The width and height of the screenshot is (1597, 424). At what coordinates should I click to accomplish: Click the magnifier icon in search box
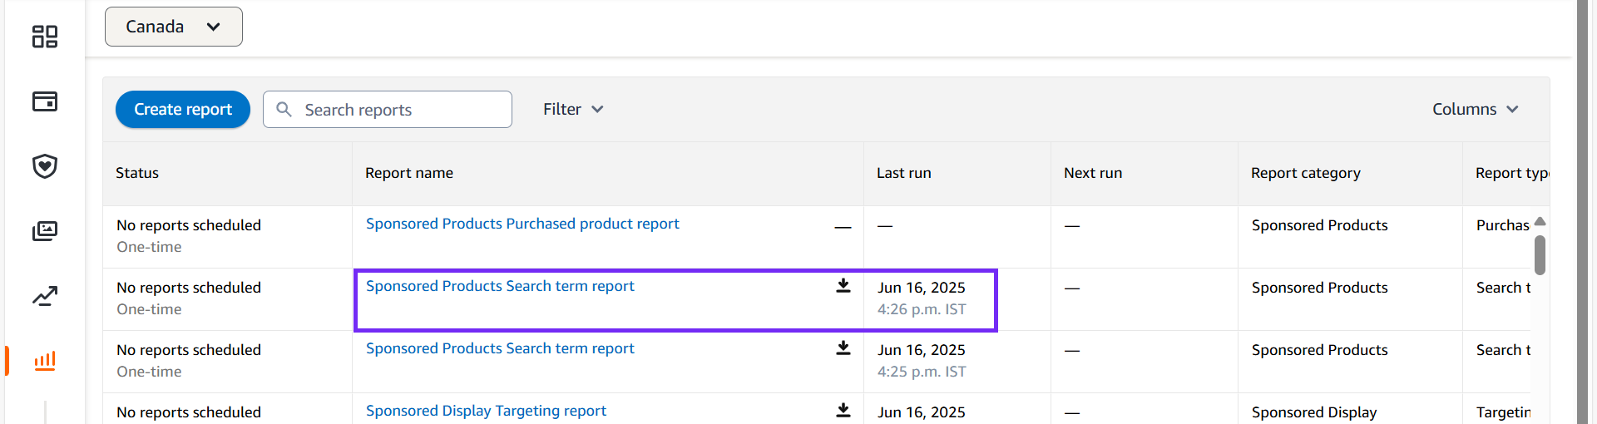pyautogui.click(x=284, y=109)
